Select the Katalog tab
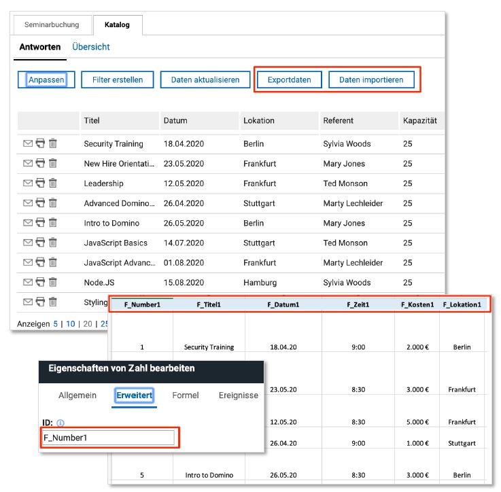Viewport: 501px width, 492px height. [117, 24]
